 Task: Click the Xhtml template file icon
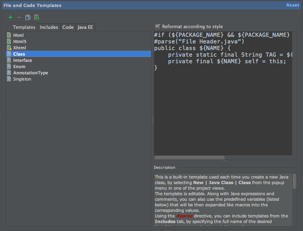pyautogui.click(x=9, y=48)
